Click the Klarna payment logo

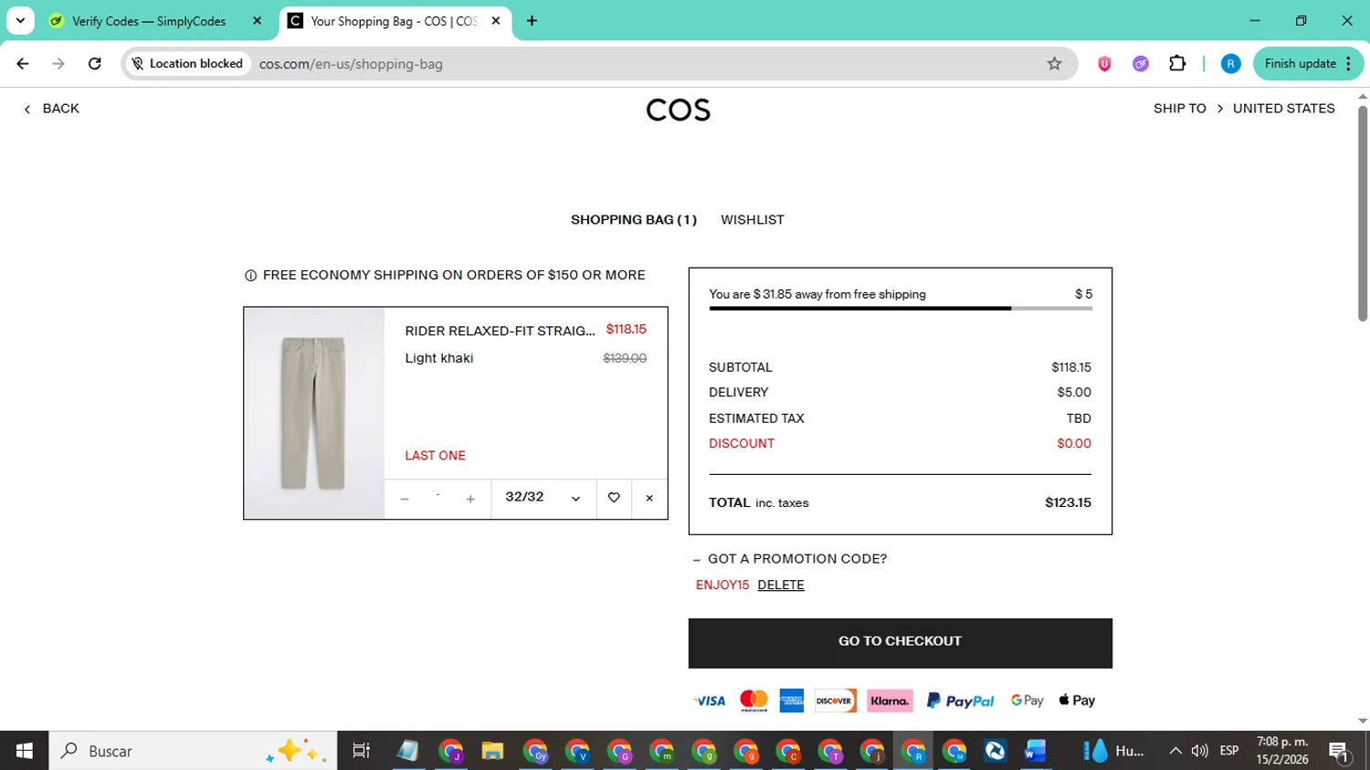click(890, 701)
